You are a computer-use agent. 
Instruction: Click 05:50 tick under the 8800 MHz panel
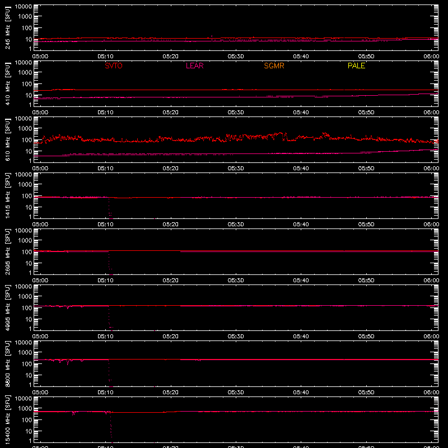pyautogui.click(x=366, y=393)
